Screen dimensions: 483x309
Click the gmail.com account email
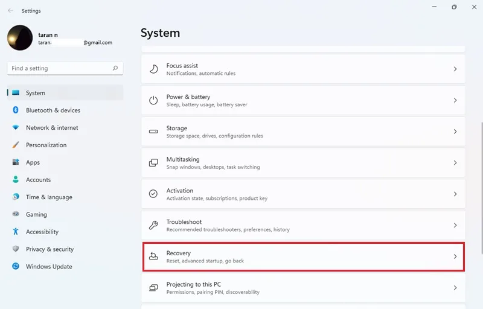[75, 42]
